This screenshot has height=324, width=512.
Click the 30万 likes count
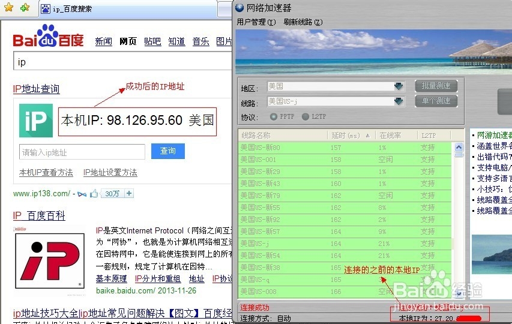coord(112,193)
